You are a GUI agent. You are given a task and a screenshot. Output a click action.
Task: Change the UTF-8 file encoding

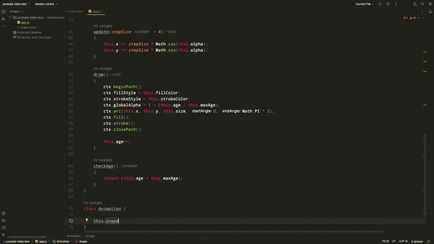point(403,241)
